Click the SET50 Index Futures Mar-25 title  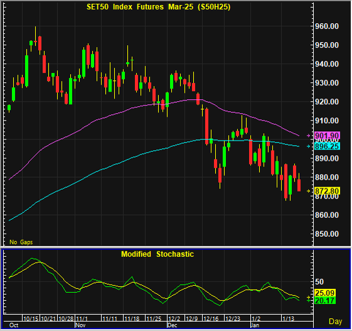(x=159, y=7)
